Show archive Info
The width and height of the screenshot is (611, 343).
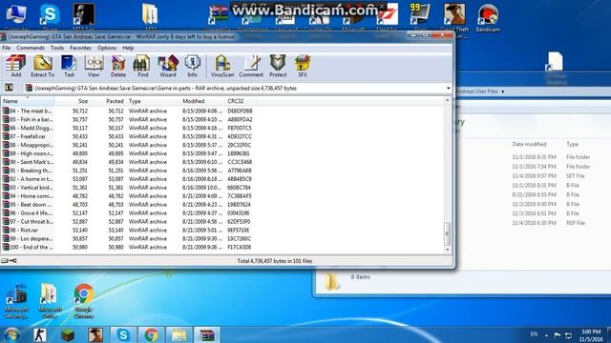point(192,66)
